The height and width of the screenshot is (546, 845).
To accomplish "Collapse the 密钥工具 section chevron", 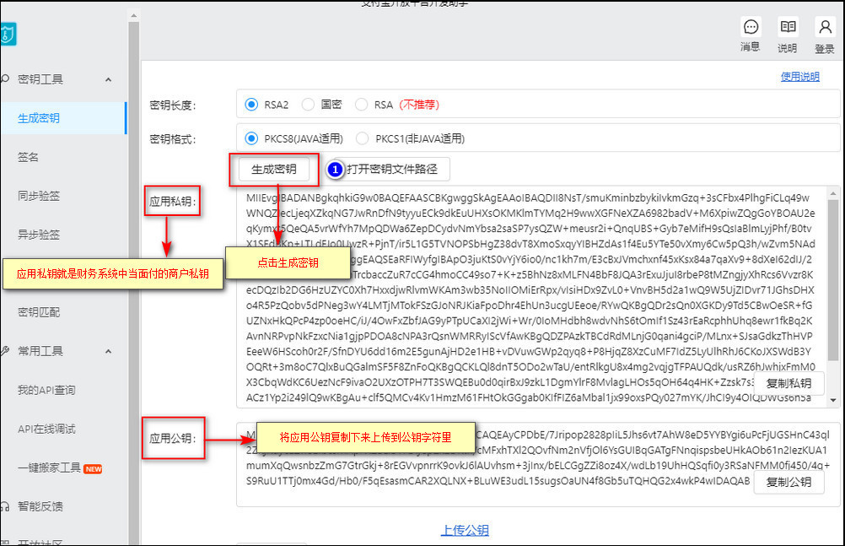I will point(109,79).
